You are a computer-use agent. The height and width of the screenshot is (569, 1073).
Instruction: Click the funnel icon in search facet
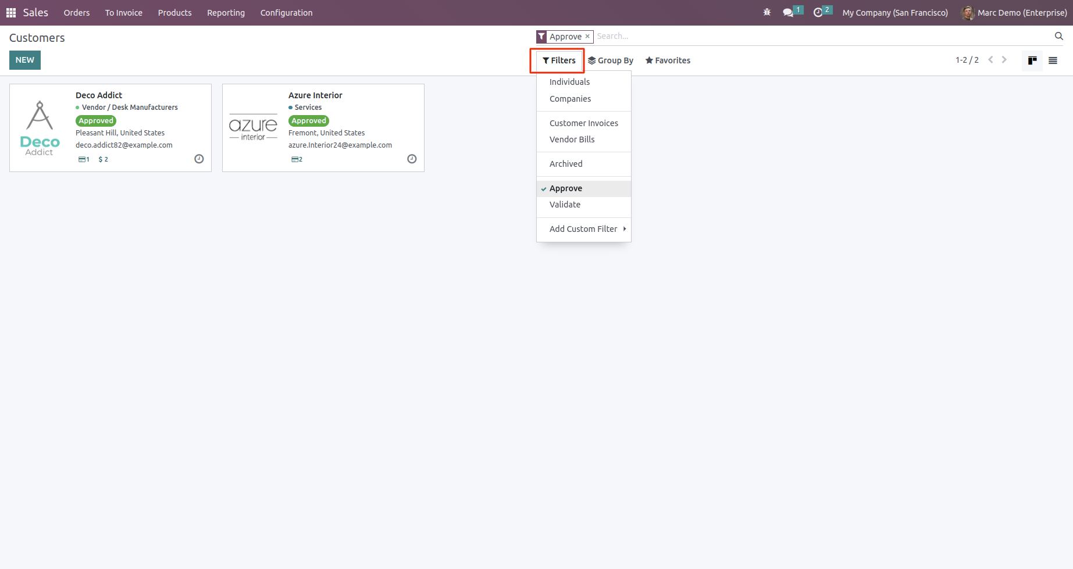(541, 37)
